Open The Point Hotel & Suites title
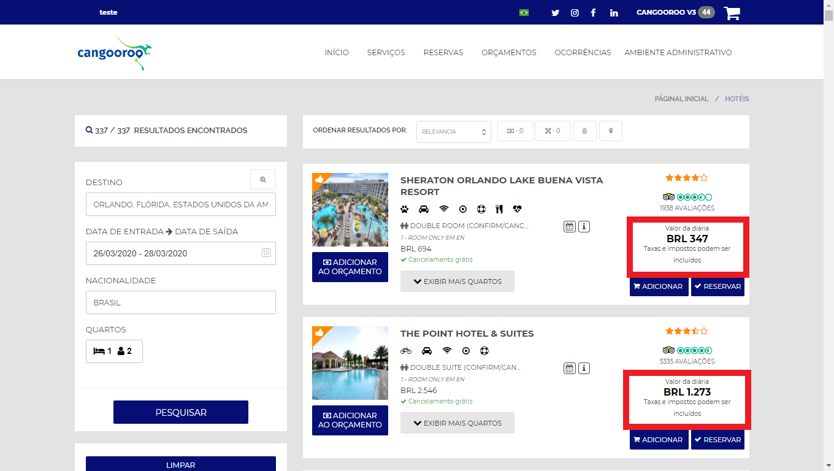Image resolution: width=834 pixels, height=471 pixels. (x=467, y=334)
